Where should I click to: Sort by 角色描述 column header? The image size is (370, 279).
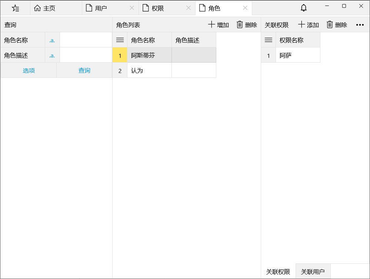tap(193, 40)
